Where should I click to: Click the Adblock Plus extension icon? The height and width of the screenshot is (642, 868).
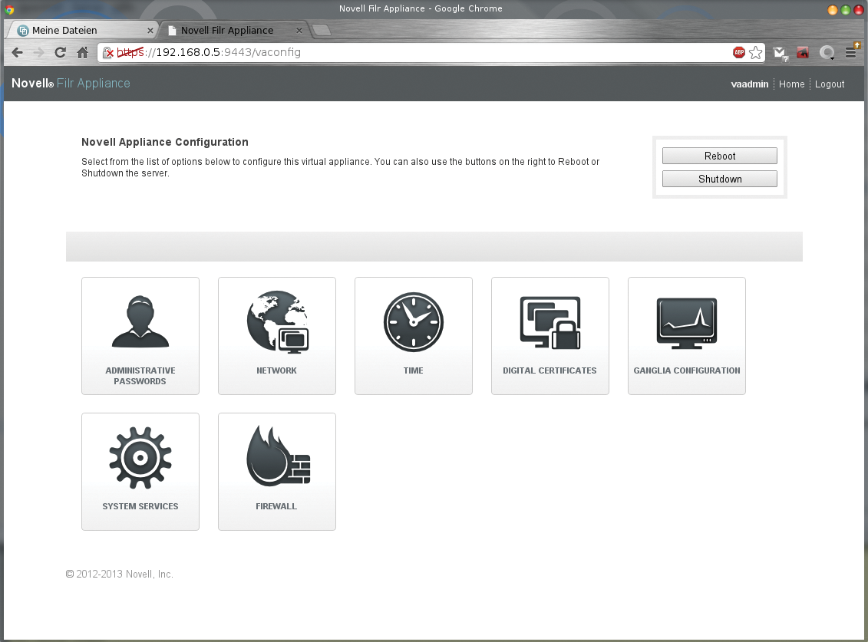click(738, 52)
